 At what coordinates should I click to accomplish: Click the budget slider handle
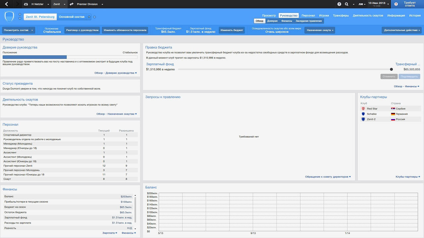click(391, 69)
